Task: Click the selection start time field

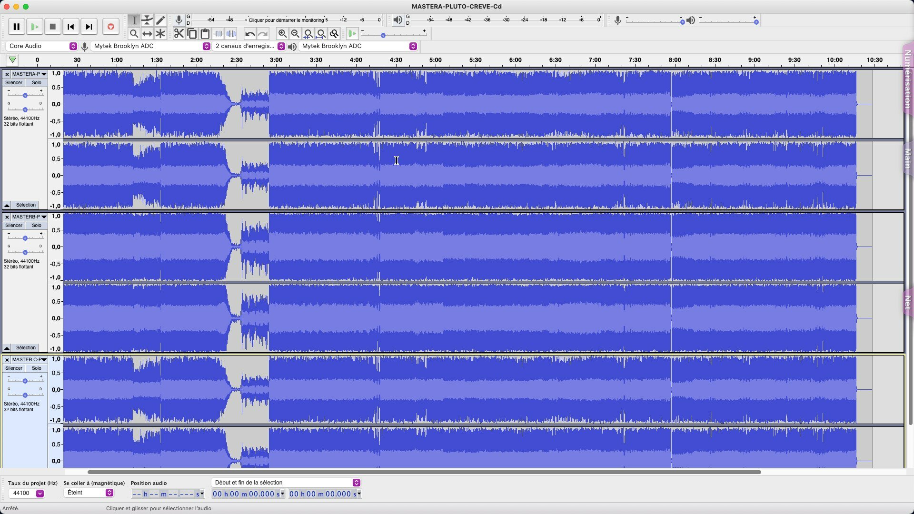Action: tap(248, 494)
